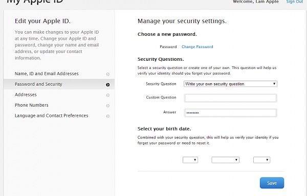Open the Security Question dropdown
The width and height of the screenshot is (307, 196).
tap(230, 84)
